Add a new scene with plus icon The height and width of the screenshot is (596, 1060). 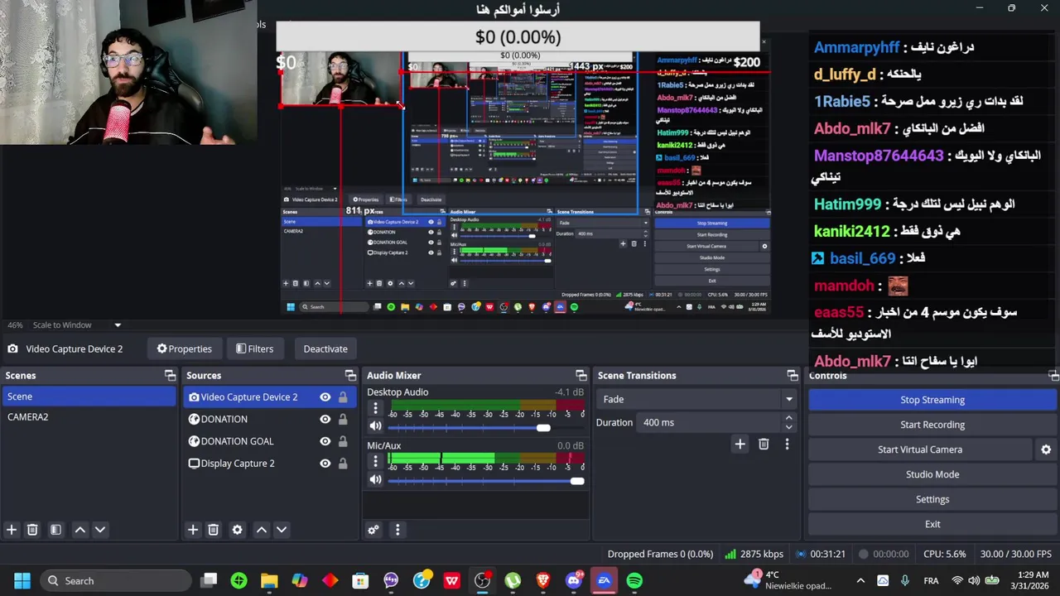[12, 530]
